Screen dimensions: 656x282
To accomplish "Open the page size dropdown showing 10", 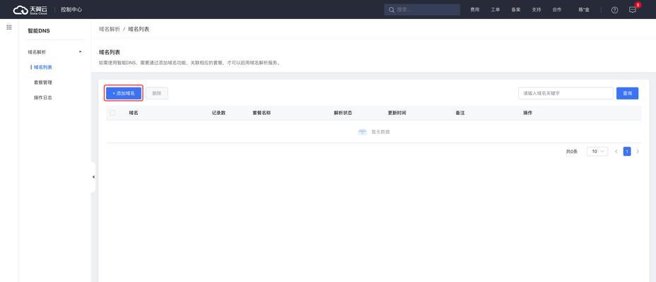I will click(597, 152).
